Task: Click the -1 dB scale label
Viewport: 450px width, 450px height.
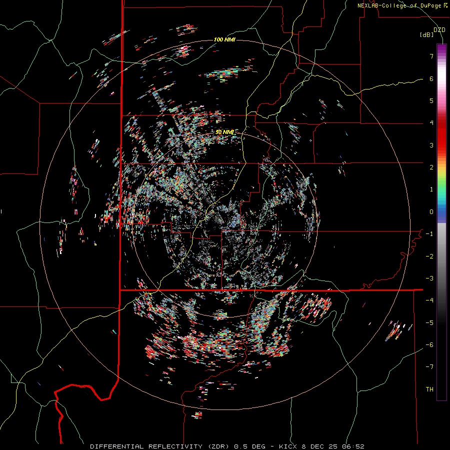Action: click(429, 234)
